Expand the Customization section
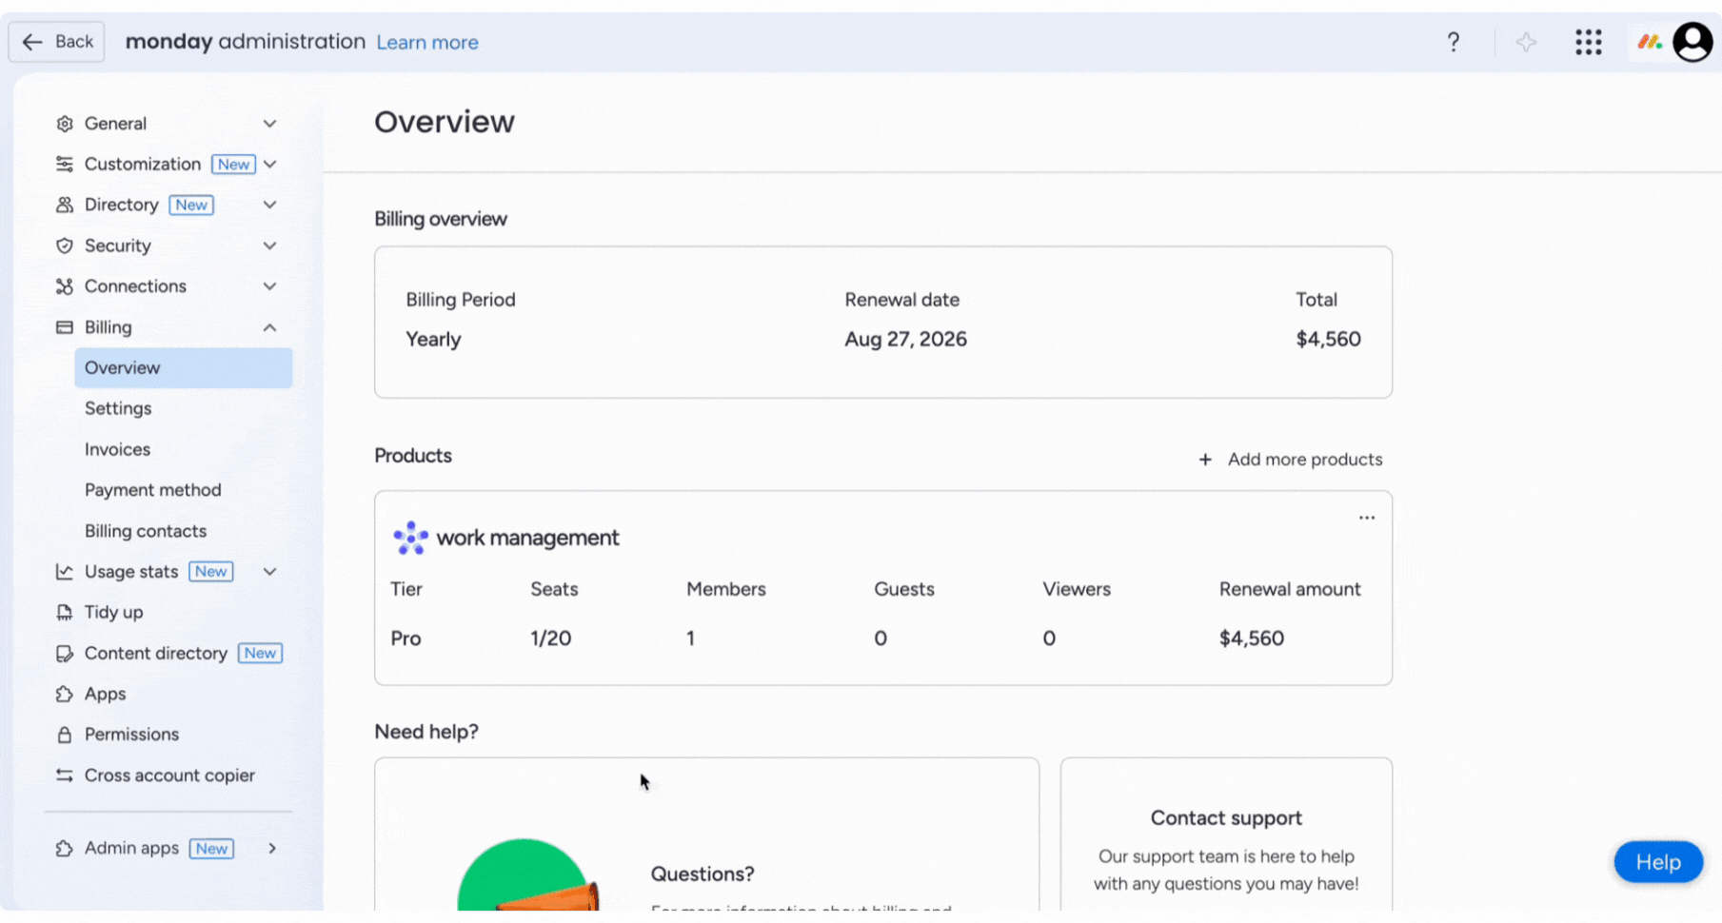The height and width of the screenshot is (923, 1722). tap(270, 164)
